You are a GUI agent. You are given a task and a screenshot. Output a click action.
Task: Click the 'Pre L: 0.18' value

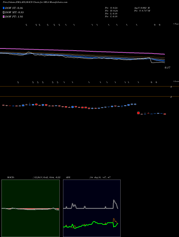(x=111, y=14)
